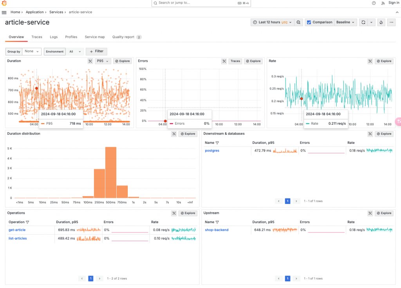Go to previous page in Operations table
This screenshot has height=288, width=401.
point(82,279)
